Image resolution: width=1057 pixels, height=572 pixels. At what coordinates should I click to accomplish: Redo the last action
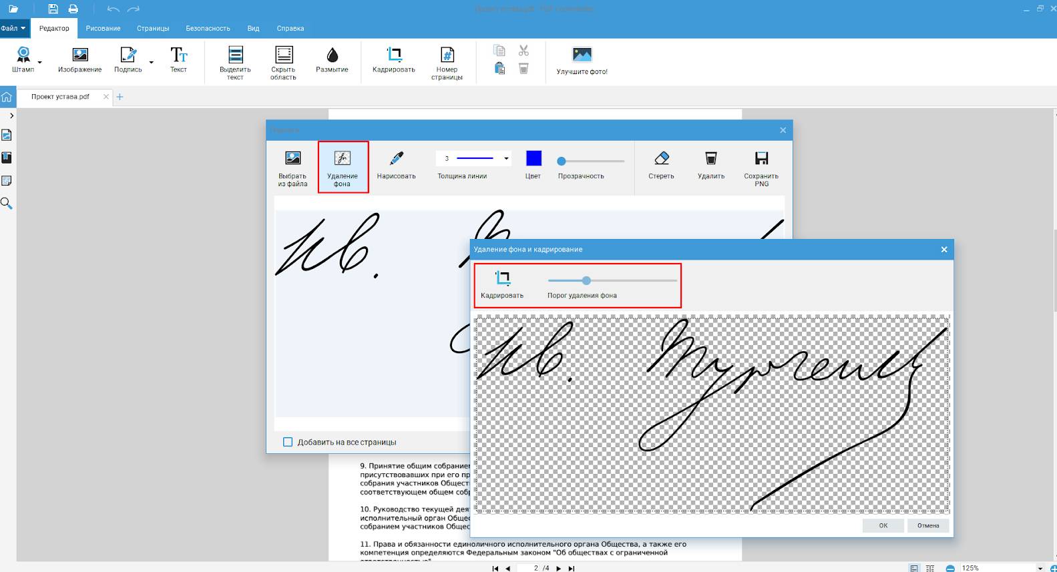pos(134,9)
